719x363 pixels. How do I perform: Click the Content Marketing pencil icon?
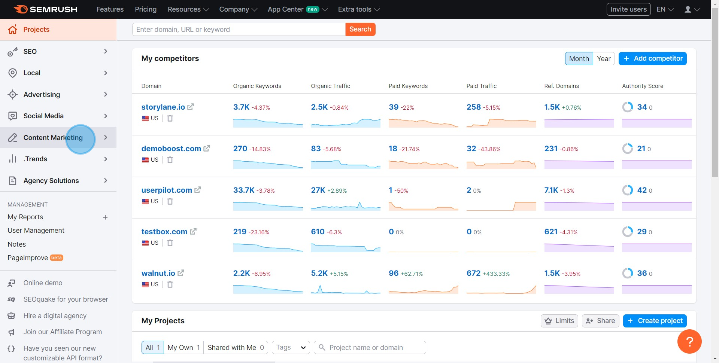point(13,138)
